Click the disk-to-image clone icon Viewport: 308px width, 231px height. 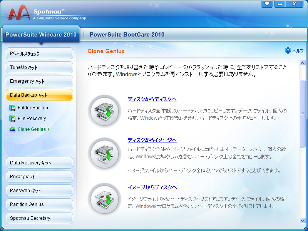pyautogui.click(x=104, y=154)
